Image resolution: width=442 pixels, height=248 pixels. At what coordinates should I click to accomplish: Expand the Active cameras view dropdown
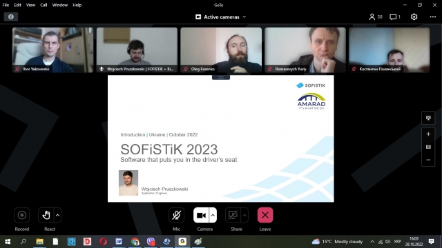[221, 17]
